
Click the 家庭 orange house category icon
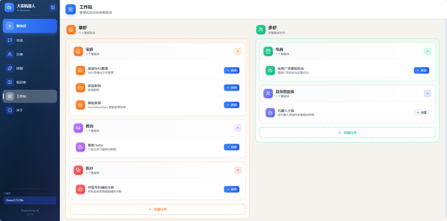(78, 51)
